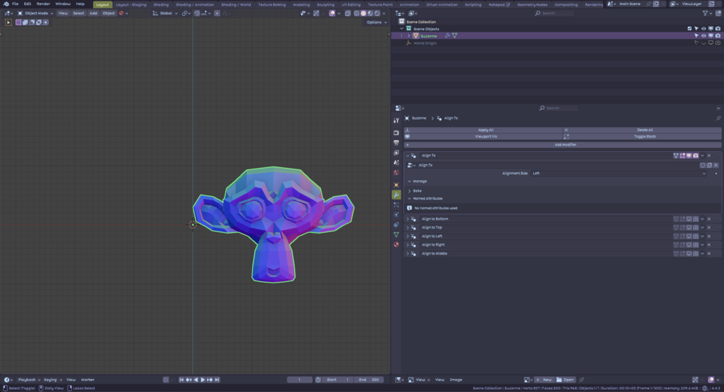Open the Scene properties tab icon
Screen dimensions: 724x392
[396, 163]
